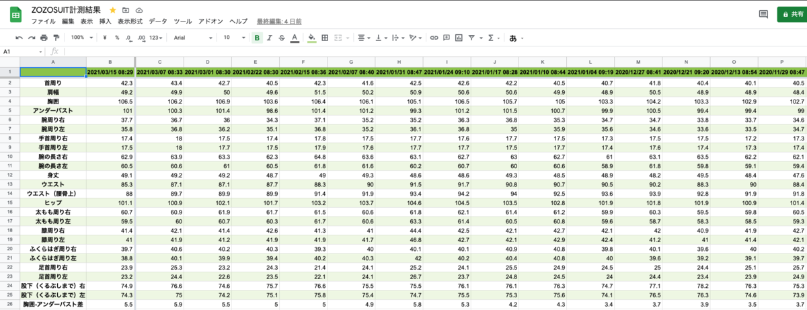Viewport: 807px width, 310px height.
Task: Open horizontal align dropdown
Action: tap(364, 38)
